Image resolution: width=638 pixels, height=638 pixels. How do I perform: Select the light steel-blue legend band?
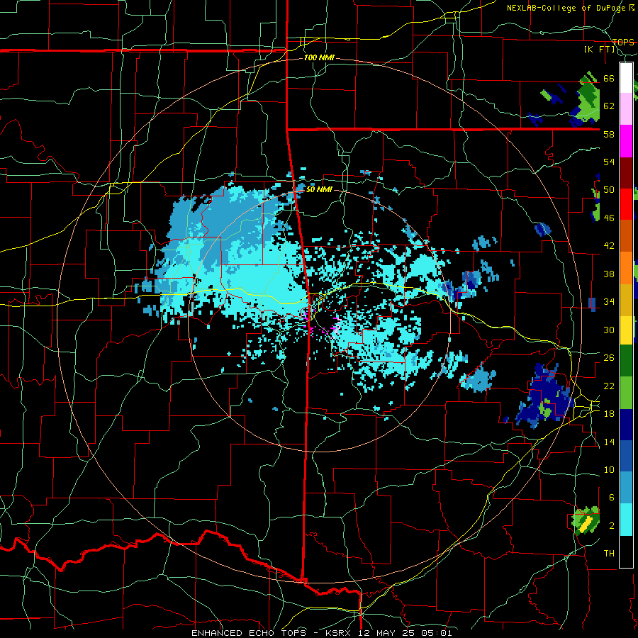tap(626, 488)
